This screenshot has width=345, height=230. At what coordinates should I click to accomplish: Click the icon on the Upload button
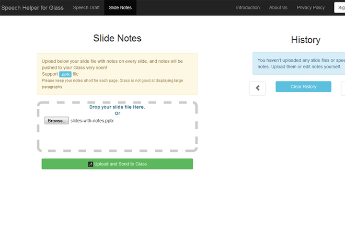pos(91,164)
